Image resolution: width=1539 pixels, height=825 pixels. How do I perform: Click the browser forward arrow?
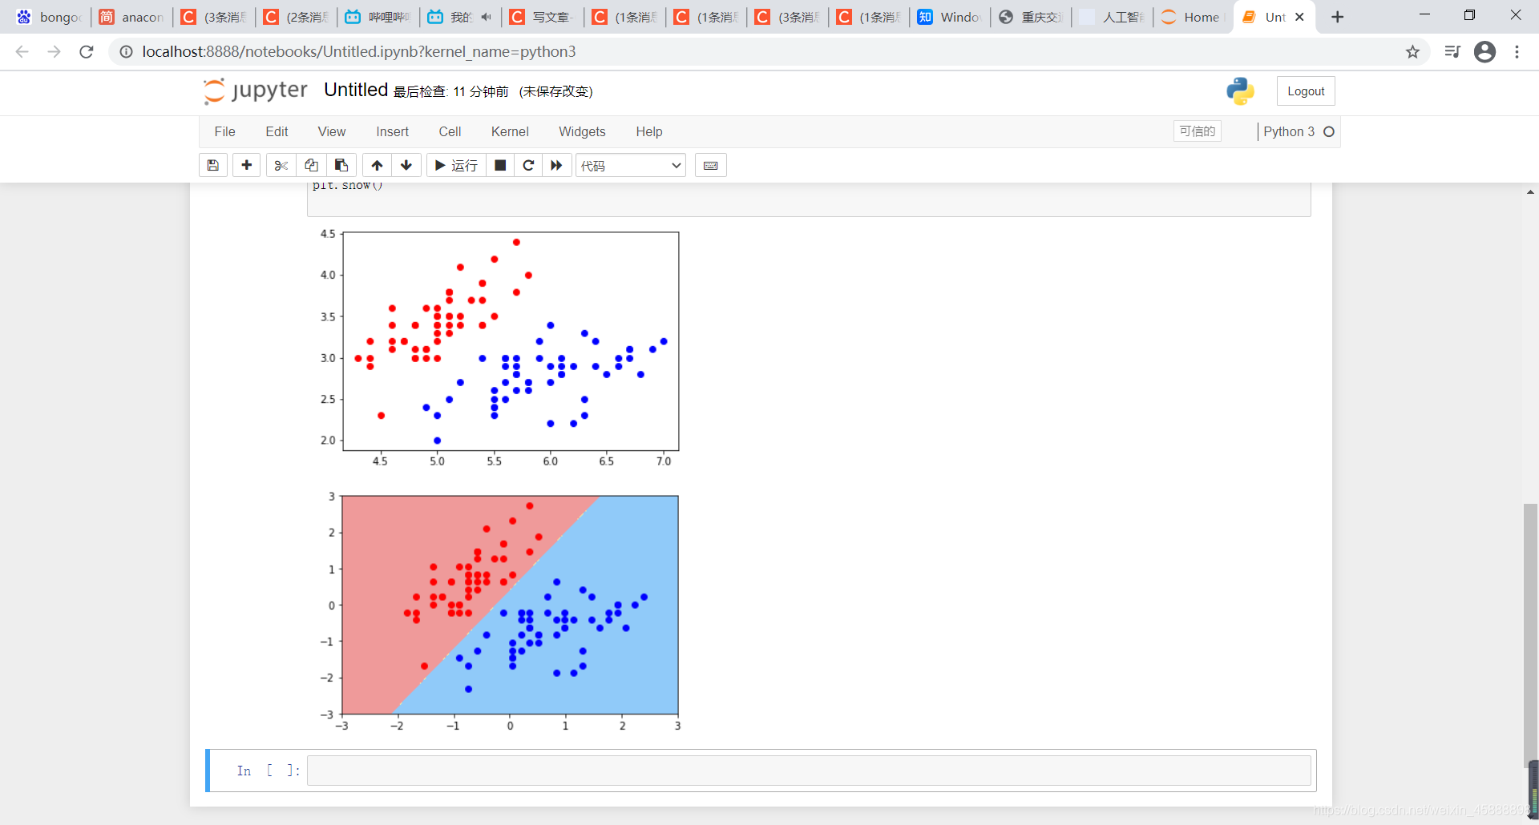pos(54,52)
